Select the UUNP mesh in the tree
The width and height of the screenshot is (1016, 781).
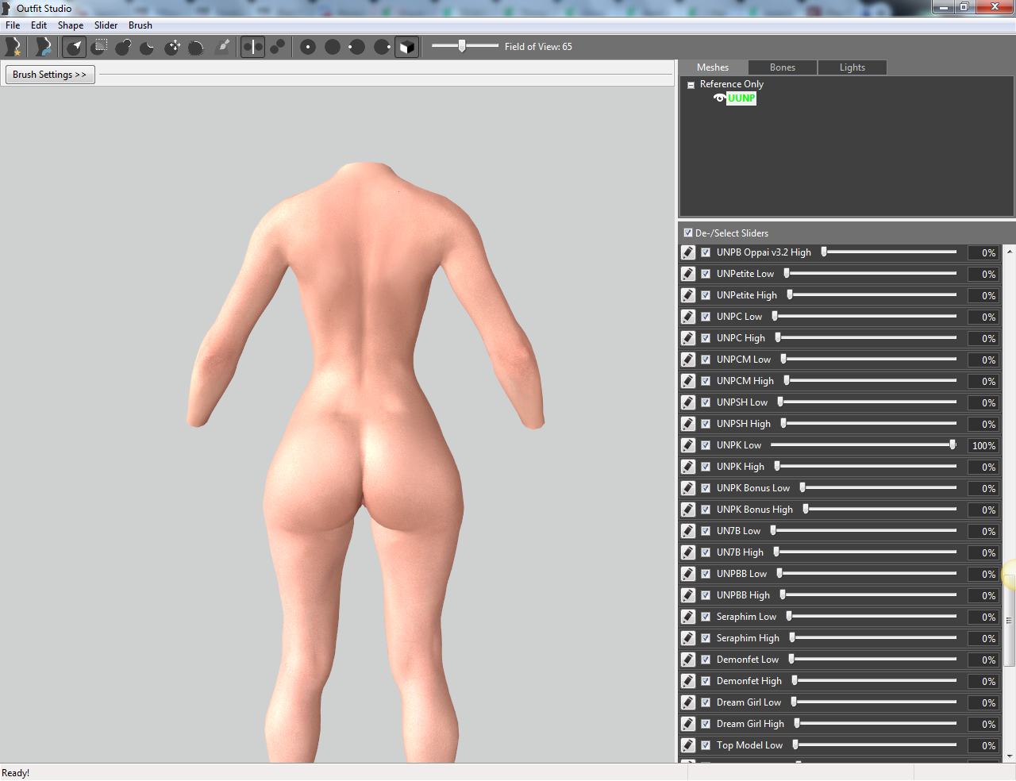tap(741, 98)
